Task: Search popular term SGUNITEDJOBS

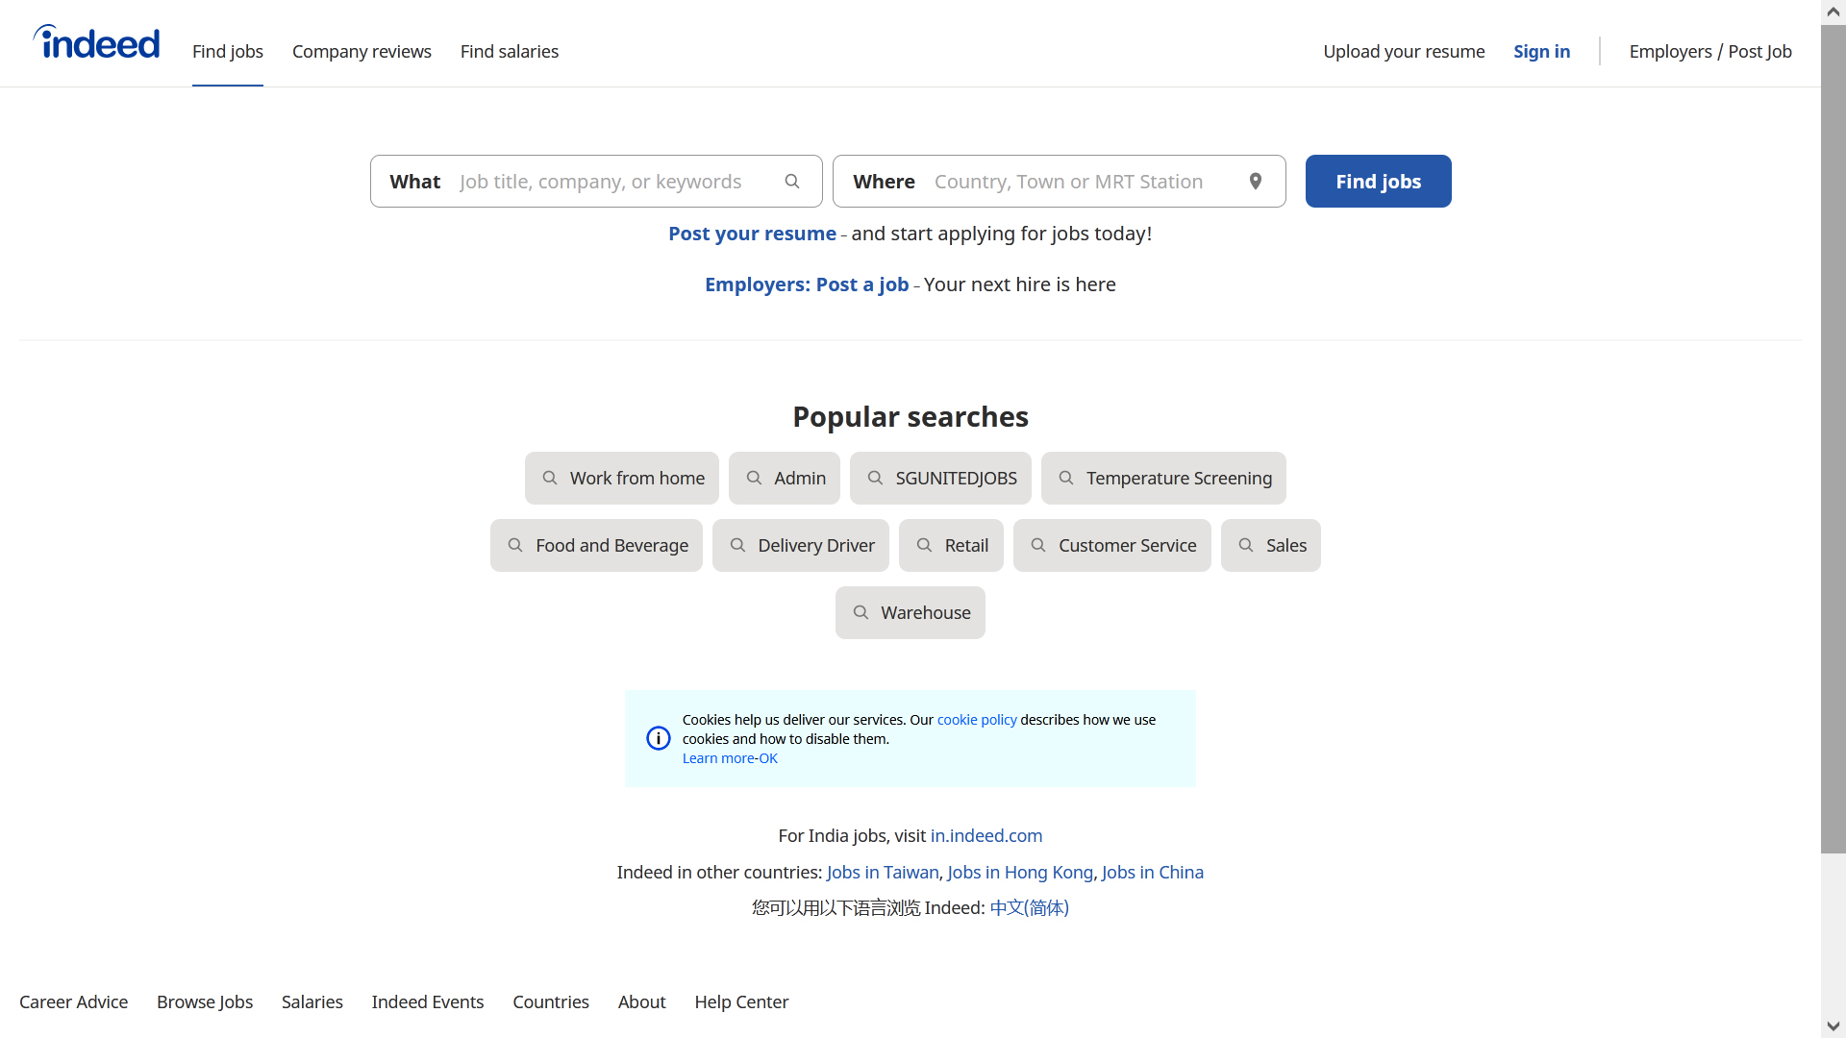Action: coord(940,478)
